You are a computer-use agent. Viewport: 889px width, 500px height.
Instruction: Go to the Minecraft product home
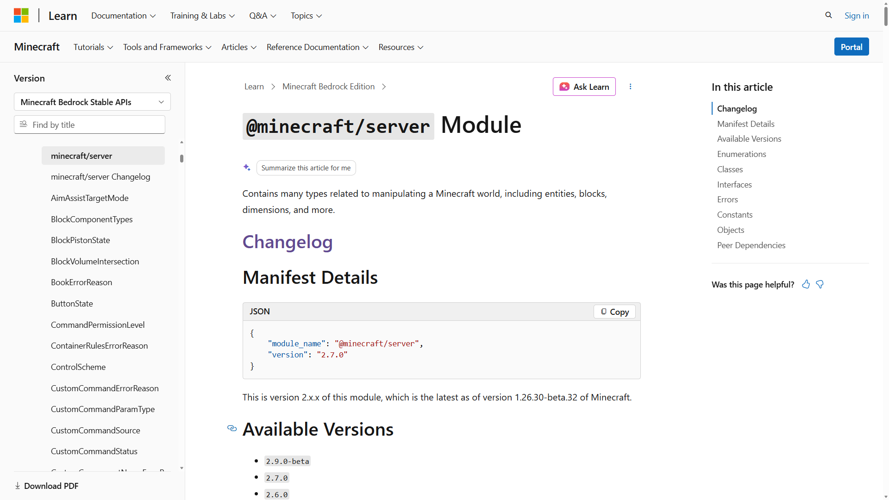[x=37, y=47]
